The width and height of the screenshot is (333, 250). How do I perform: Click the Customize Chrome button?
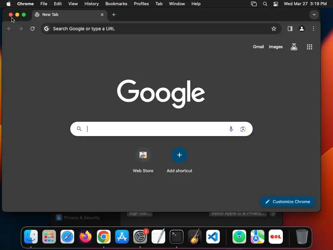(x=287, y=201)
